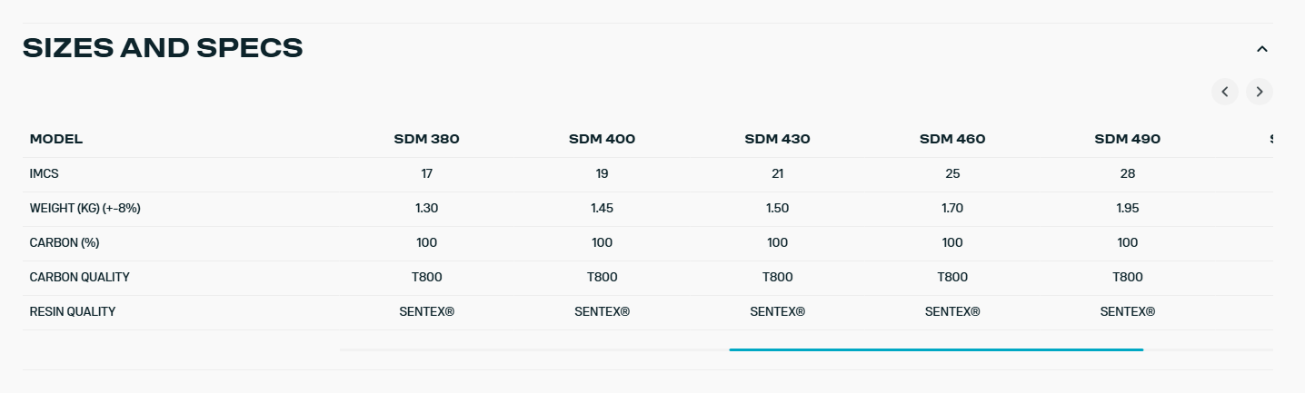Click the CARBON QUALITY row label
The height and width of the screenshot is (393, 1305).
pos(79,277)
